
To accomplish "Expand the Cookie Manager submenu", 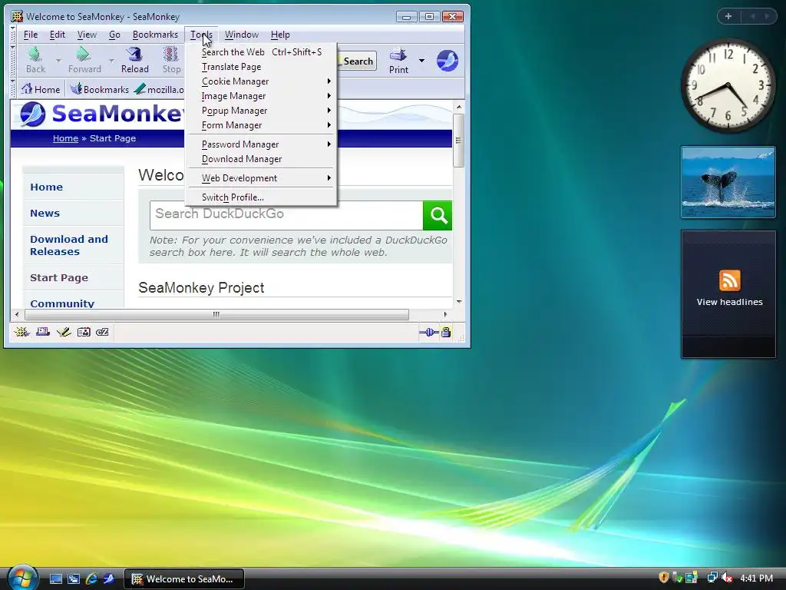I will pos(261,81).
